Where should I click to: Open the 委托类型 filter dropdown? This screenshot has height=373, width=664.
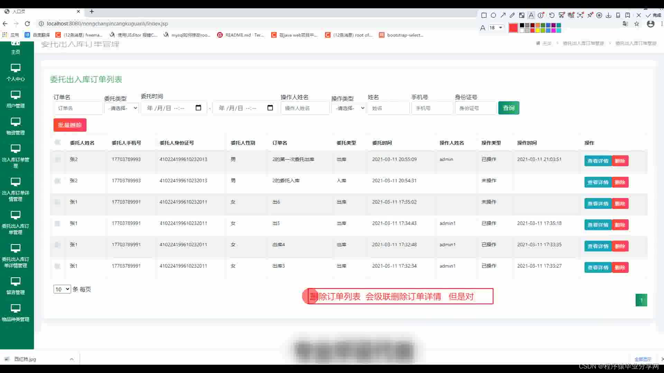pos(122,108)
